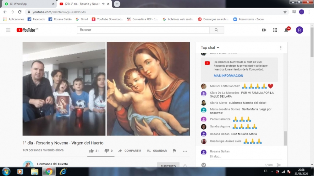Viewport: 314px width, 176px height.
Task: Open a new browser tab
Action: pos(117,4)
